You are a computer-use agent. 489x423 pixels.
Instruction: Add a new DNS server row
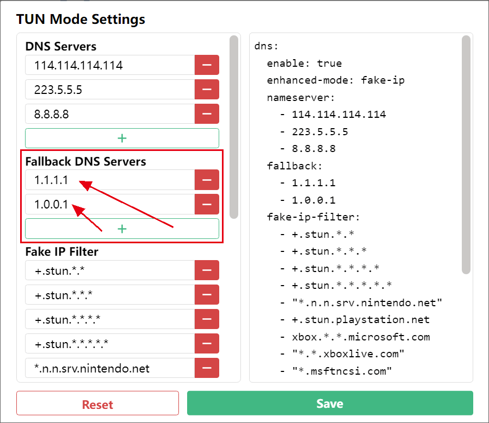coord(122,138)
